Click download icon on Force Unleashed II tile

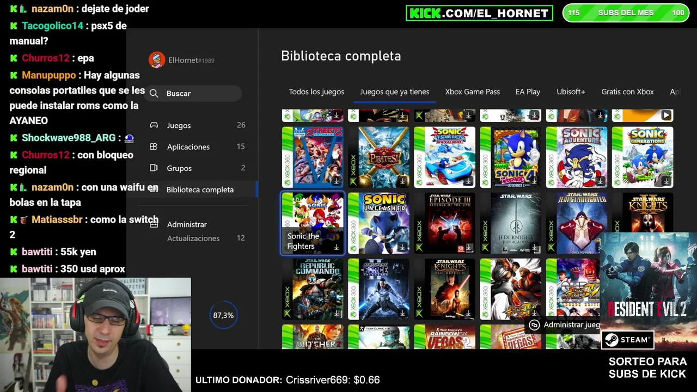[x=402, y=314]
